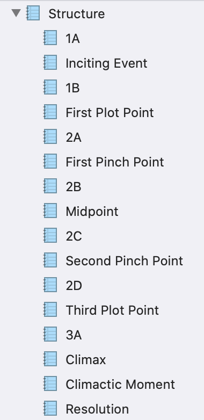Open the 2D document
This screenshot has width=204, height=420.
pos(74,286)
